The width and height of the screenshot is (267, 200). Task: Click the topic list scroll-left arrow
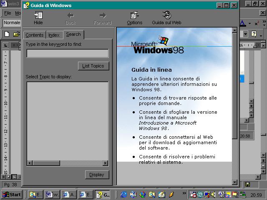[x=30, y=163]
